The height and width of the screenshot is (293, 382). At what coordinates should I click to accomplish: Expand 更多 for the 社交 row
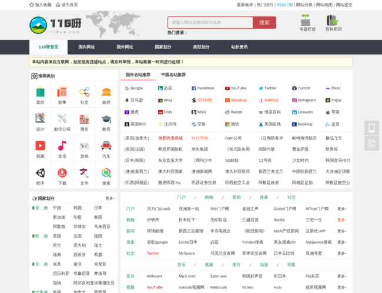[342, 253]
